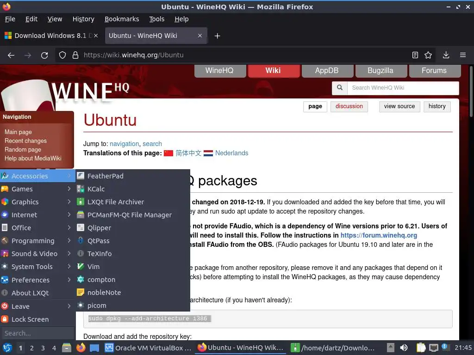Launch PCManFM-Qt File Manager

[133, 214]
